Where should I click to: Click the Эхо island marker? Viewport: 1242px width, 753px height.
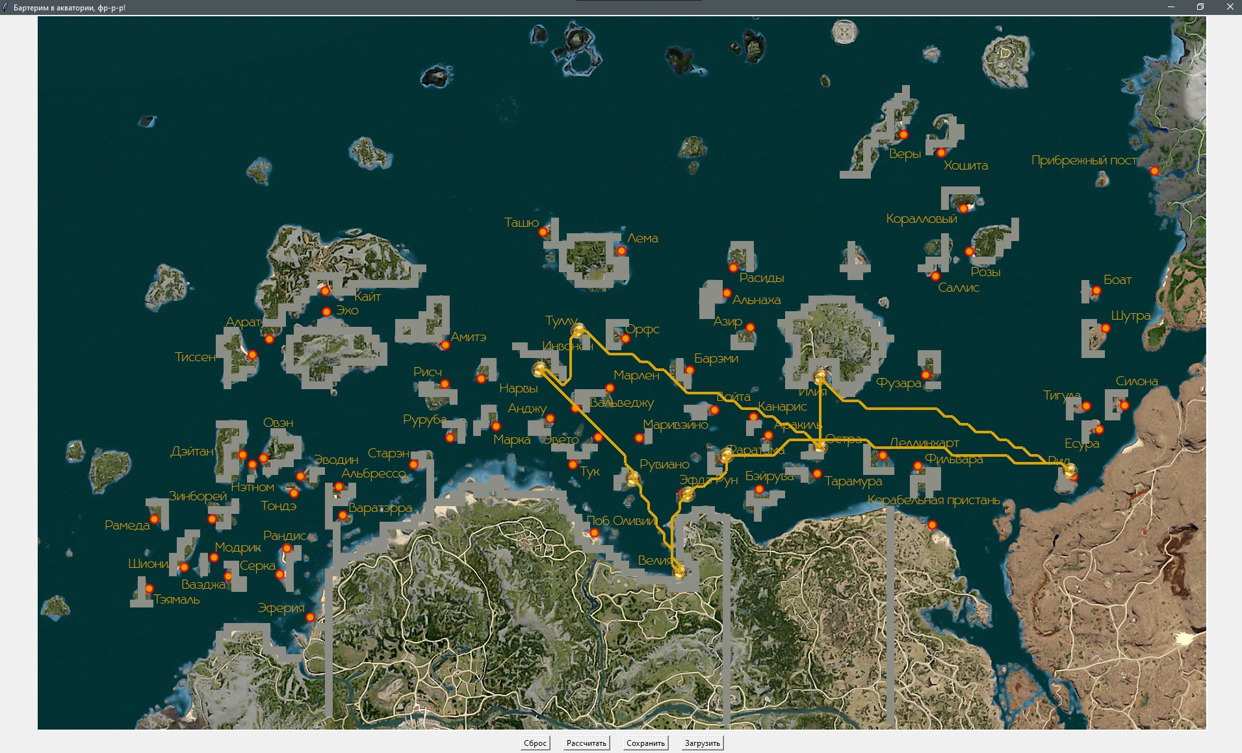(x=326, y=312)
